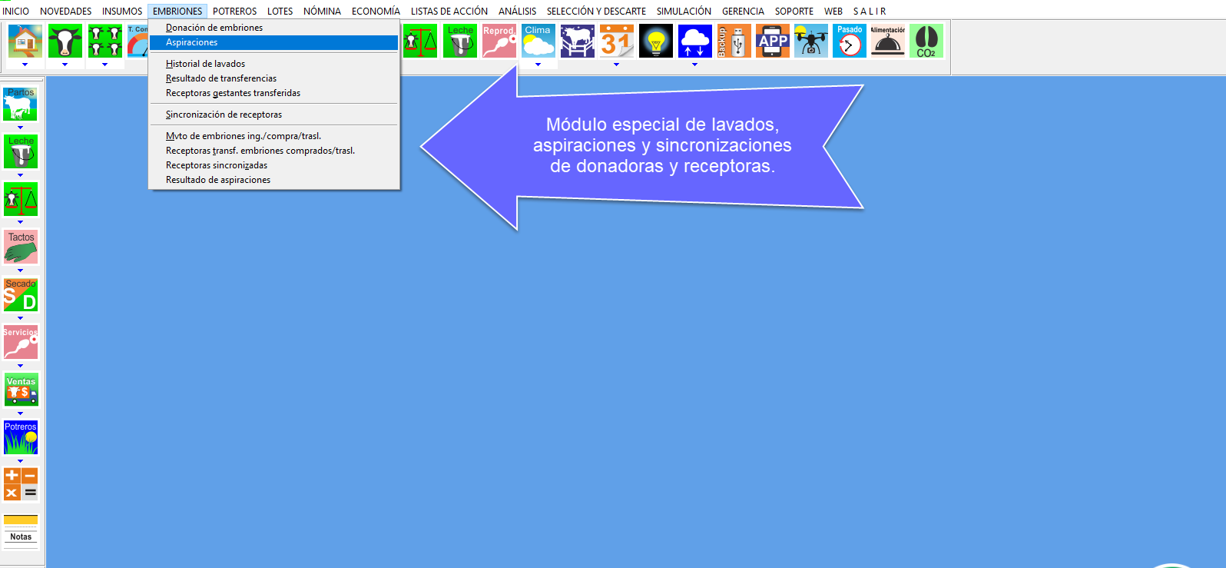Open the CO2 hoofprint icon
Screen dimensions: 1226x568
coord(926,41)
